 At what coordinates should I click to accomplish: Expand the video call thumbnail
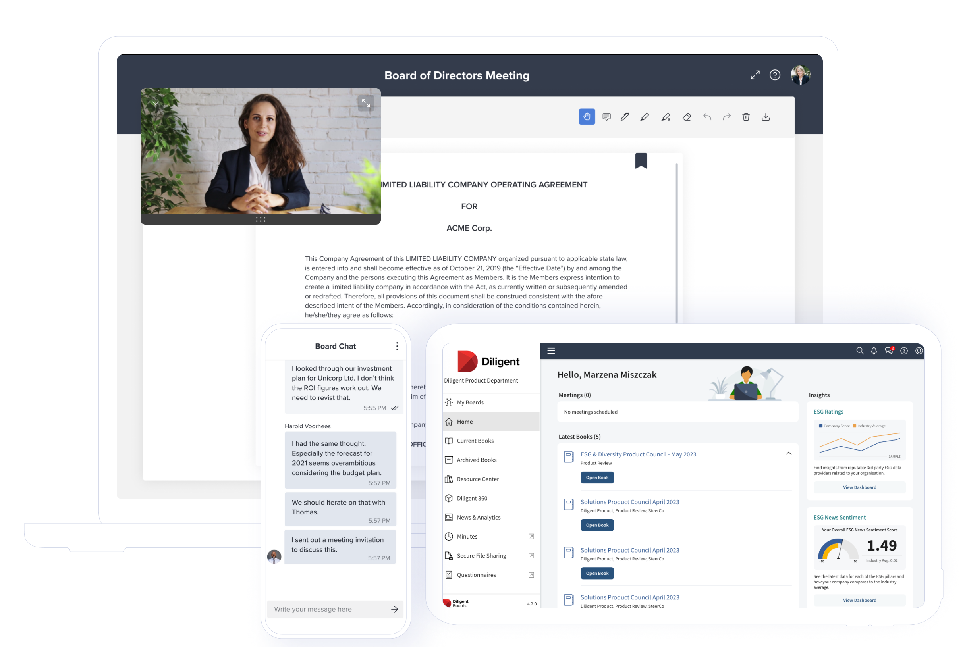click(x=366, y=103)
